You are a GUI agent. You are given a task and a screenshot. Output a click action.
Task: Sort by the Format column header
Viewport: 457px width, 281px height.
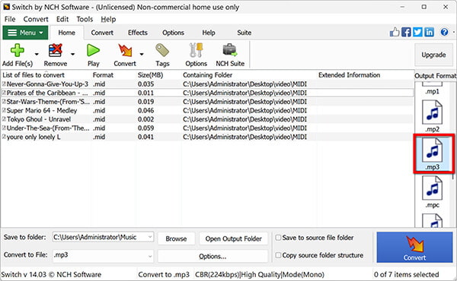(103, 75)
